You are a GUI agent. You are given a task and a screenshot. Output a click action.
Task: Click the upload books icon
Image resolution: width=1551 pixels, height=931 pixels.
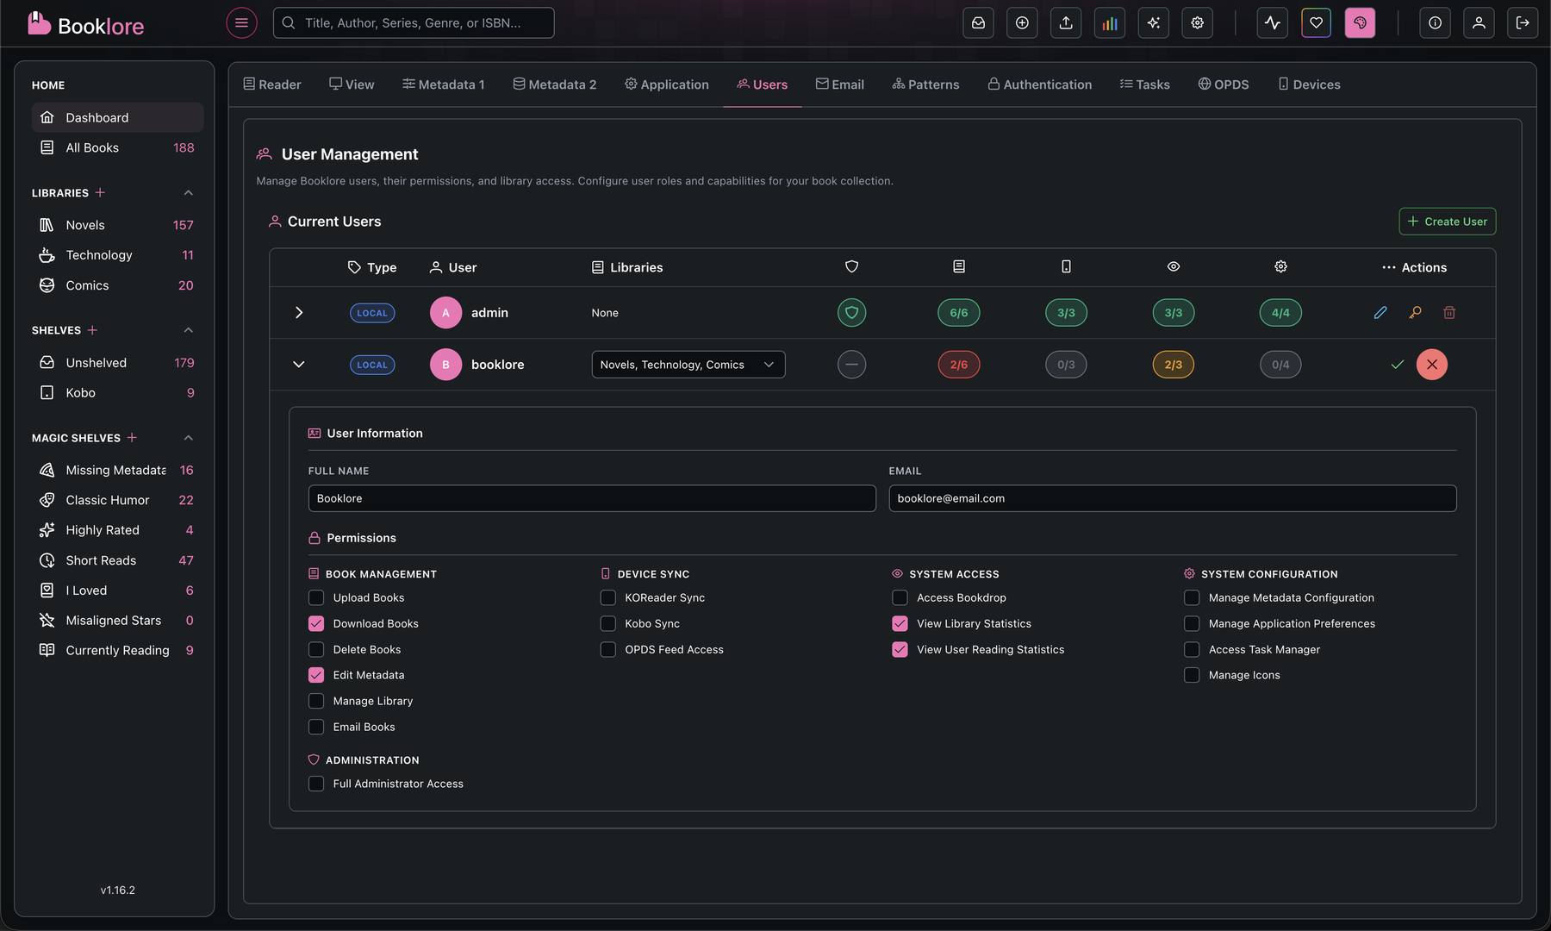click(x=1065, y=22)
